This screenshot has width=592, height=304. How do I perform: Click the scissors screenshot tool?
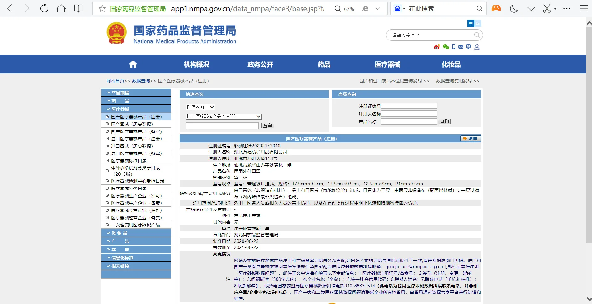(x=547, y=9)
